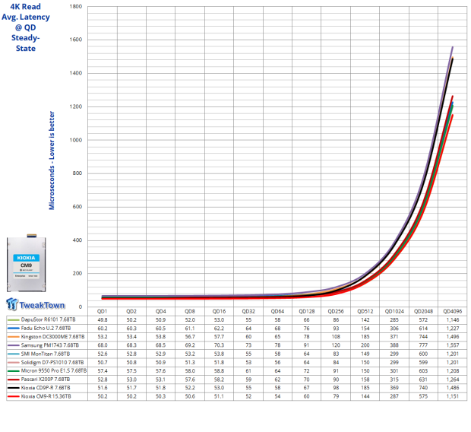Click the "Microseconds - Lower is better" axis label

52,160
